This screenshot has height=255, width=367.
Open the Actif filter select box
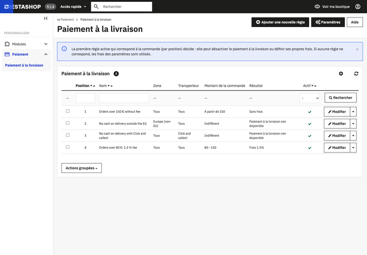click(309, 98)
